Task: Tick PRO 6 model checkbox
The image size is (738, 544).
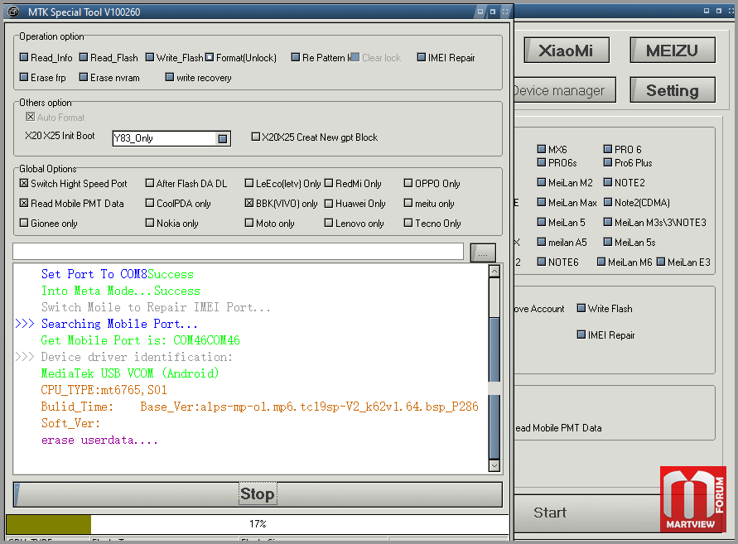Action: pyautogui.click(x=608, y=149)
